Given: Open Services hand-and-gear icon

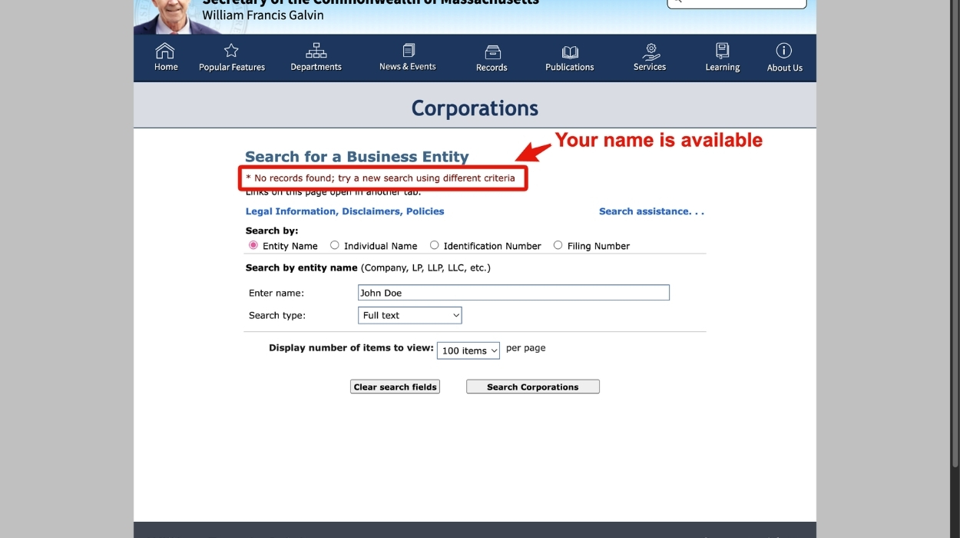Looking at the screenshot, I should pyautogui.click(x=650, y=51).
